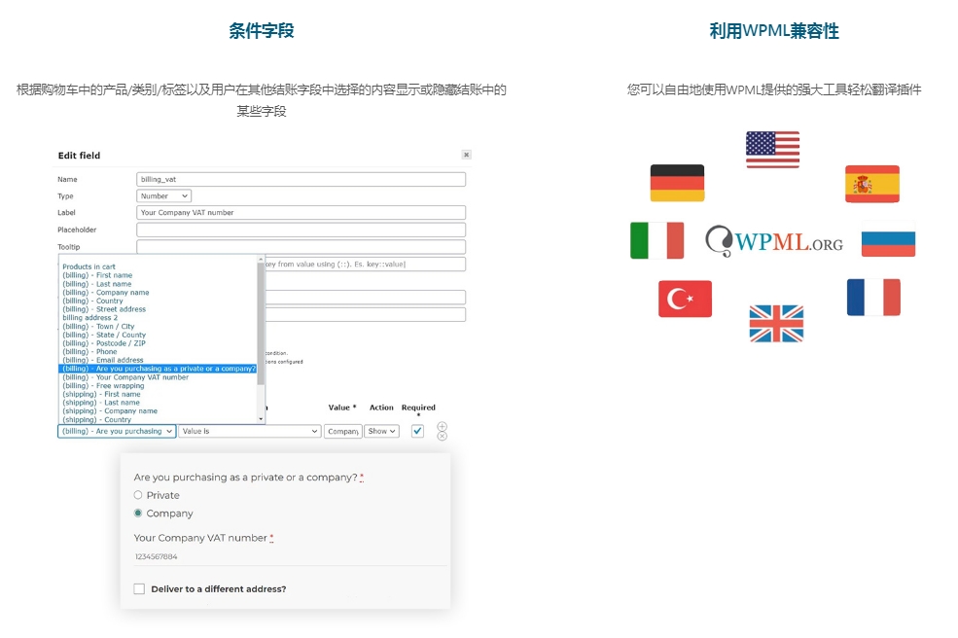
Task: Click the list scrollbar down arrow
Action: pyautogui.click(x=261, y=419)
